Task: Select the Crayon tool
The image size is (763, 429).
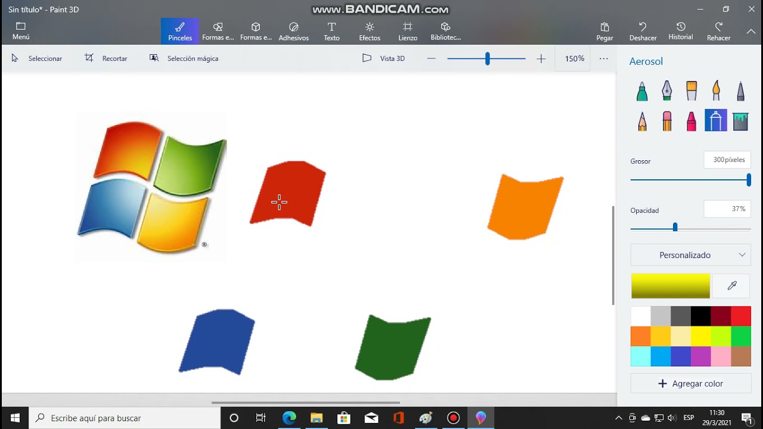Action: coord(691,121)
